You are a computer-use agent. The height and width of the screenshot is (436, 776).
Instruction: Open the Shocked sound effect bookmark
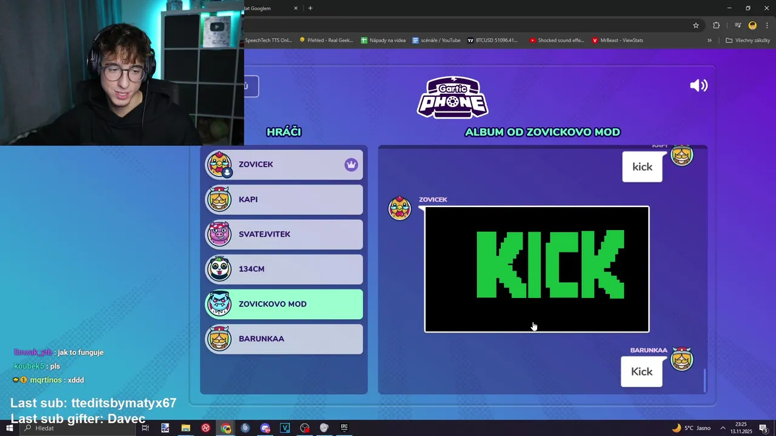tap(557, 41)
